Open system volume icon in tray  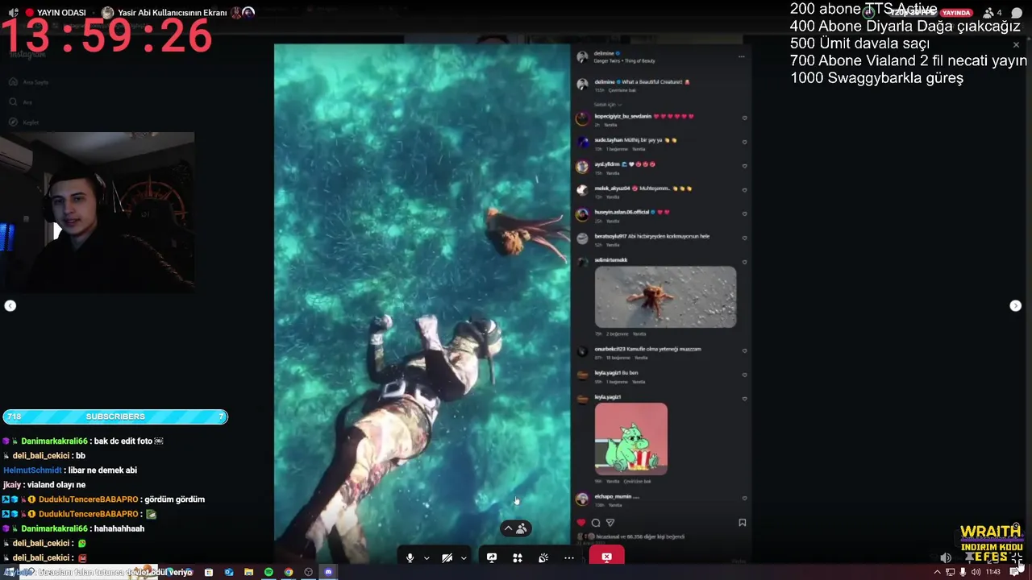click(x=976, y=572)
